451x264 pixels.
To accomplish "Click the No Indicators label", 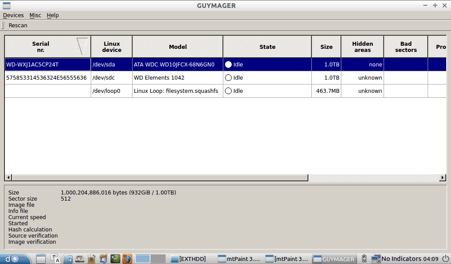I will coord(401,259).
